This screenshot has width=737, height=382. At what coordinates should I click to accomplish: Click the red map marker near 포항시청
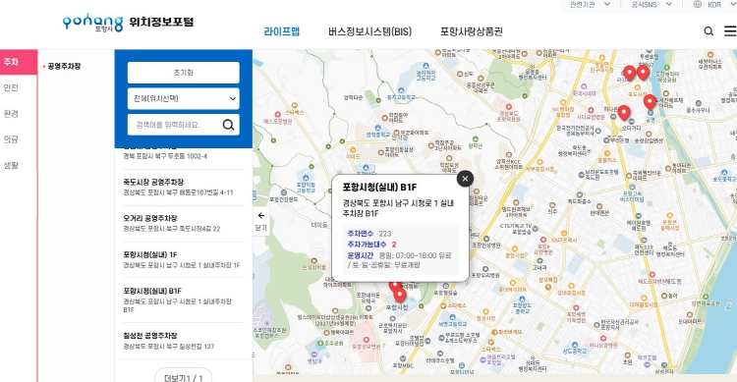click(400, 295)
